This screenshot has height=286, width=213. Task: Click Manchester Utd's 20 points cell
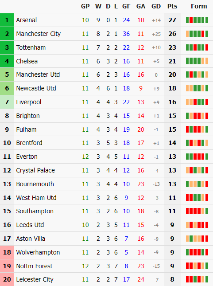click(172, 74)
